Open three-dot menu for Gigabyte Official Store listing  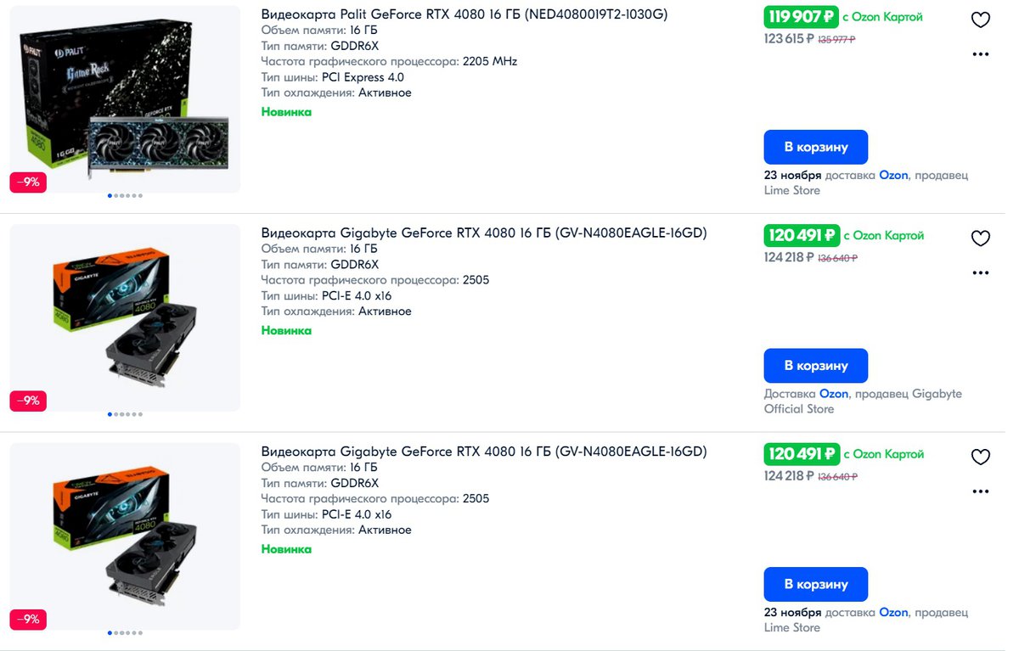980,273
